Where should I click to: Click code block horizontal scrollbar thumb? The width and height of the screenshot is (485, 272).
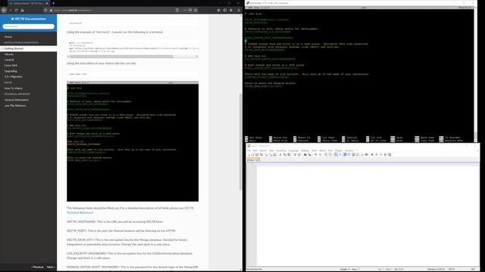pos(121,57)
